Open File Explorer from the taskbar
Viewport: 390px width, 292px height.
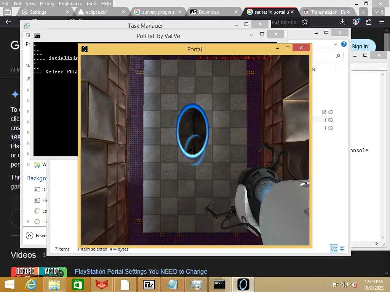[x=54, y=284]
